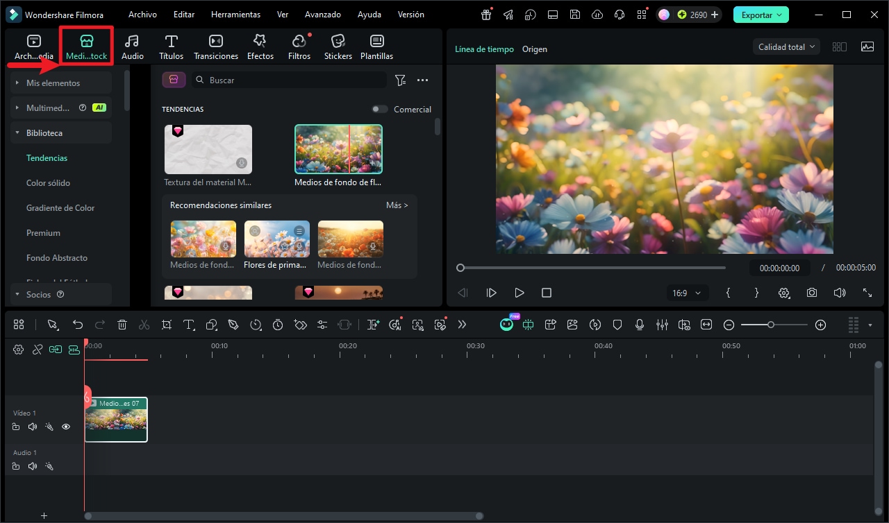Switch preview to Origen view
The height and width of the screenshot is (523, 889).
535,49
